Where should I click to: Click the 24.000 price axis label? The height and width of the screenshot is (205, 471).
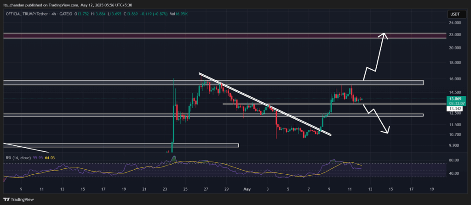[x=455, y=23]
